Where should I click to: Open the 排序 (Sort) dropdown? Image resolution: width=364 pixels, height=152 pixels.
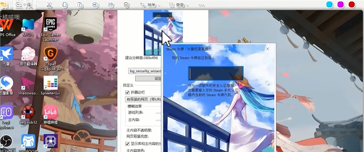(150, 5)
